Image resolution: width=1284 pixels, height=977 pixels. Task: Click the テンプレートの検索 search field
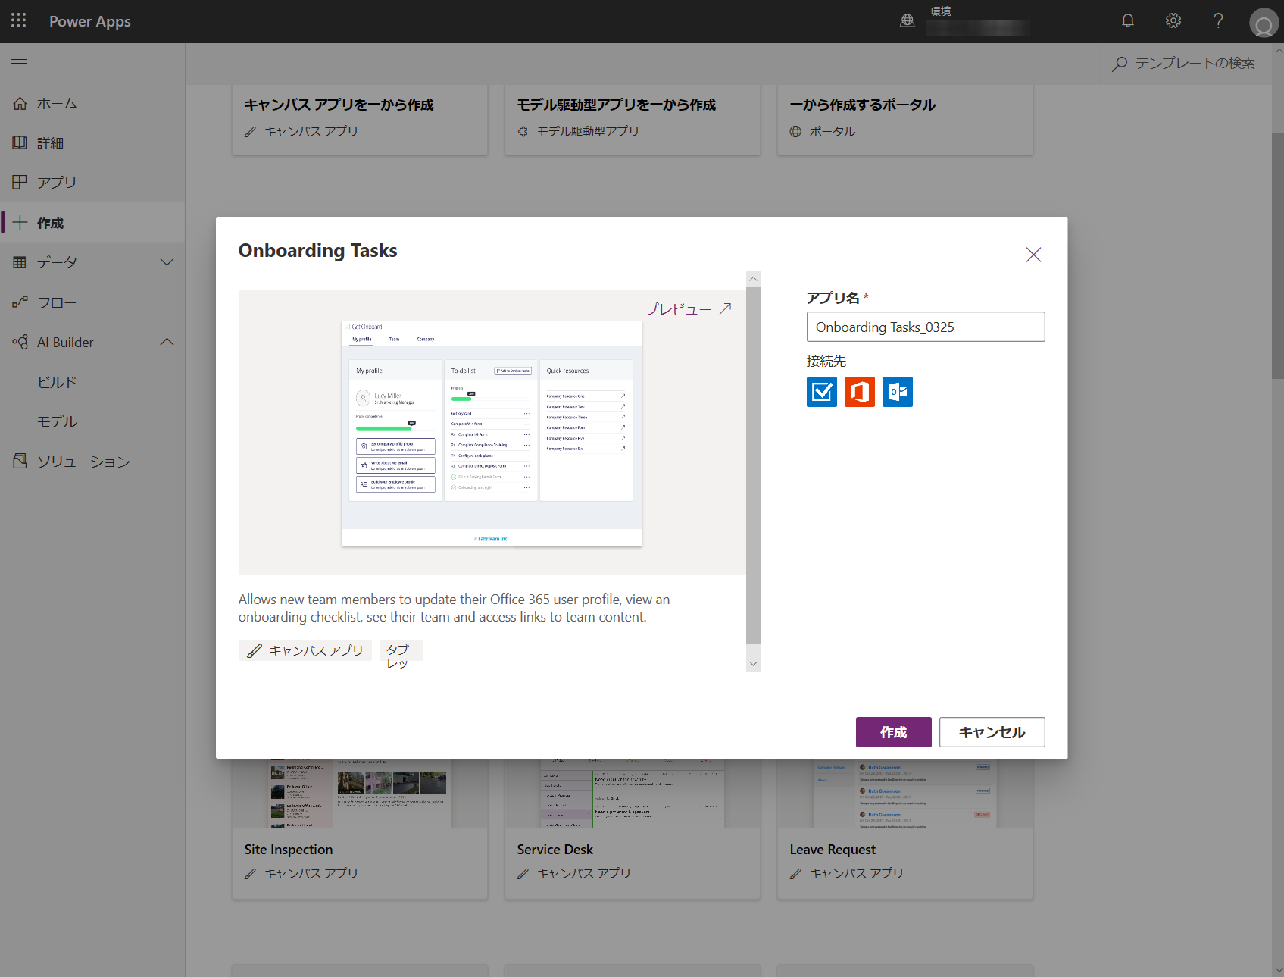coord(1186,64)
